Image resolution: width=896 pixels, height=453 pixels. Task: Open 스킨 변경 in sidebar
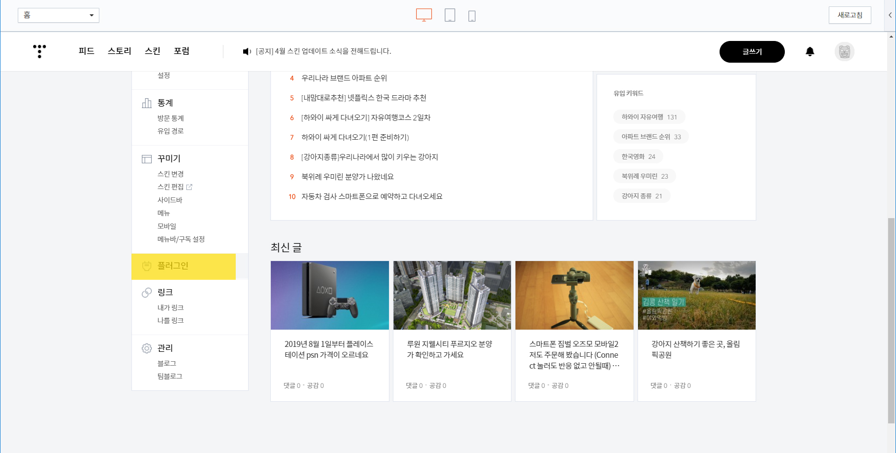click(x=171, y=174)
